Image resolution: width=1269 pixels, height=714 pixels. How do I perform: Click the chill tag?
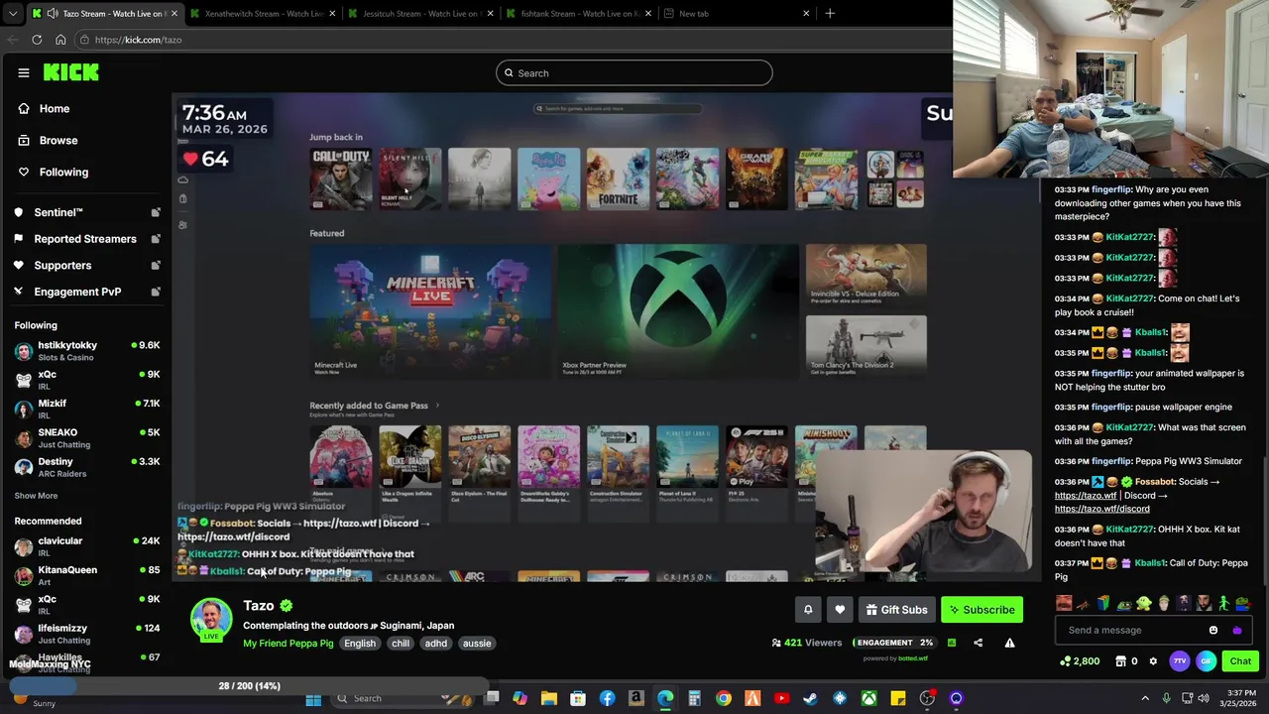point(401,644)
